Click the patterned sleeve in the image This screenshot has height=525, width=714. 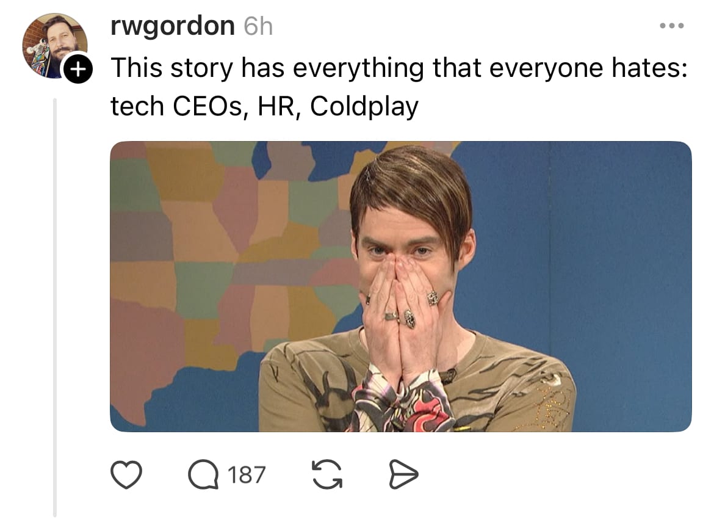[403, 403]
